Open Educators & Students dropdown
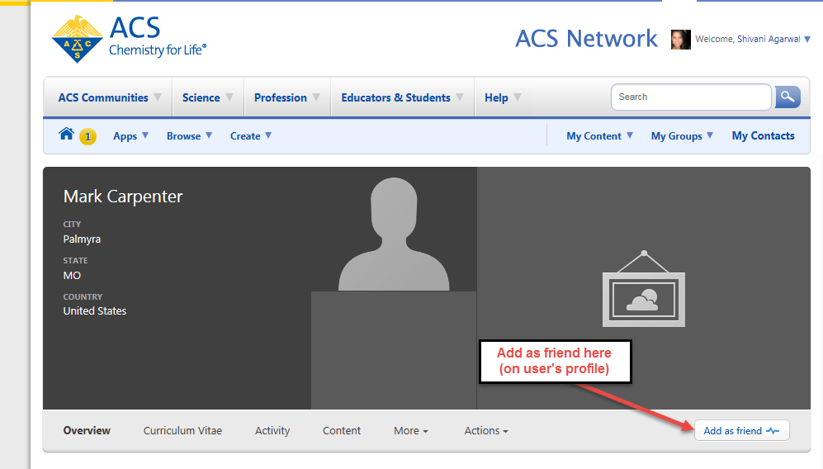Viewport: 823px width, 469px height. (403, 97)
